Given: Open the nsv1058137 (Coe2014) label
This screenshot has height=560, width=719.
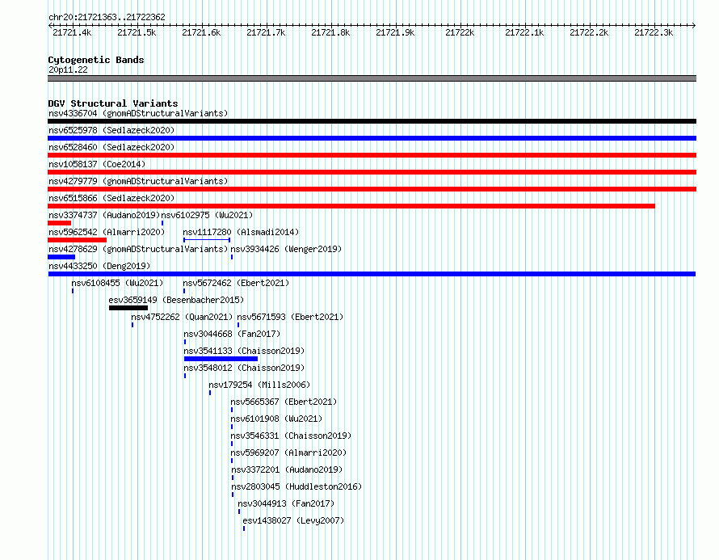Looking at the screenshot, I should [x=97, y=164].
